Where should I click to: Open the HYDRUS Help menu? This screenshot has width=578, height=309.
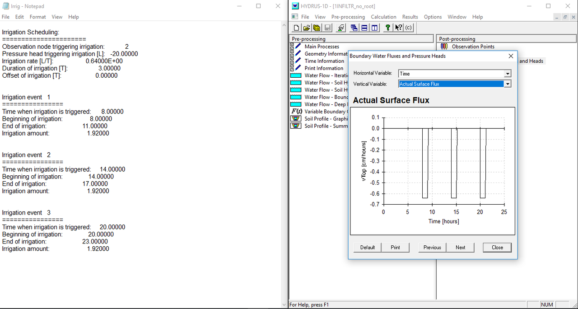pos(478,17)
